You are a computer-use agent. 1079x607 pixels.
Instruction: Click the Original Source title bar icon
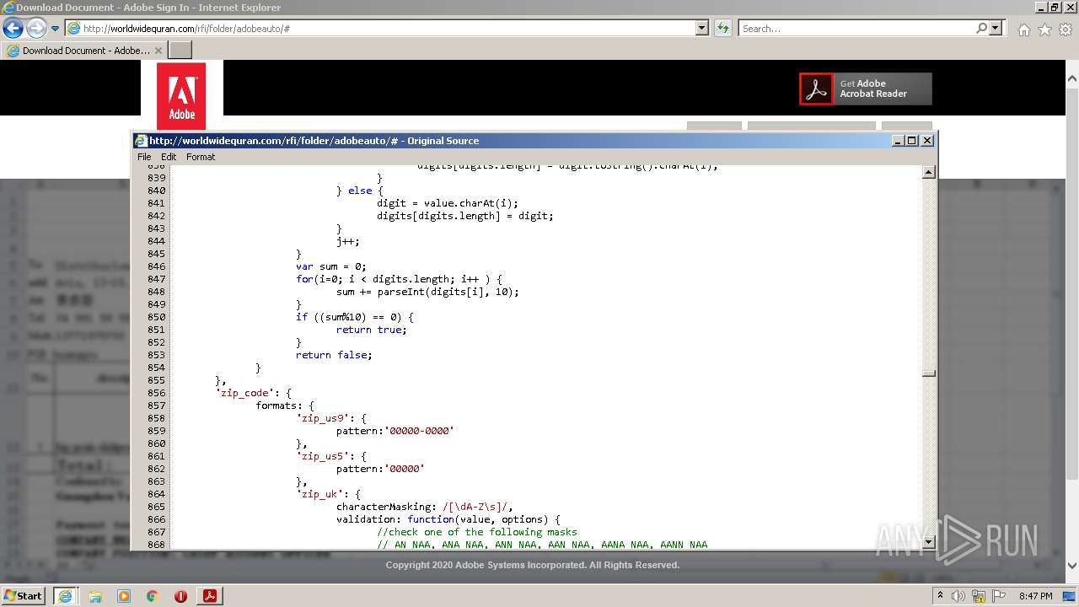(x=141, y=141)
